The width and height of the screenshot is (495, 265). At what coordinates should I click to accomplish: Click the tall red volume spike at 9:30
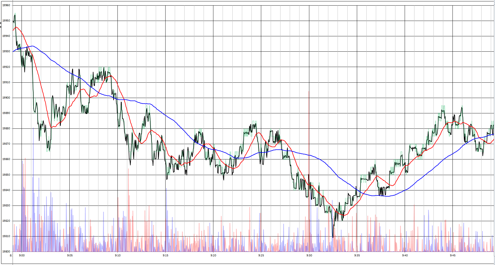click(x=309, y=171)
